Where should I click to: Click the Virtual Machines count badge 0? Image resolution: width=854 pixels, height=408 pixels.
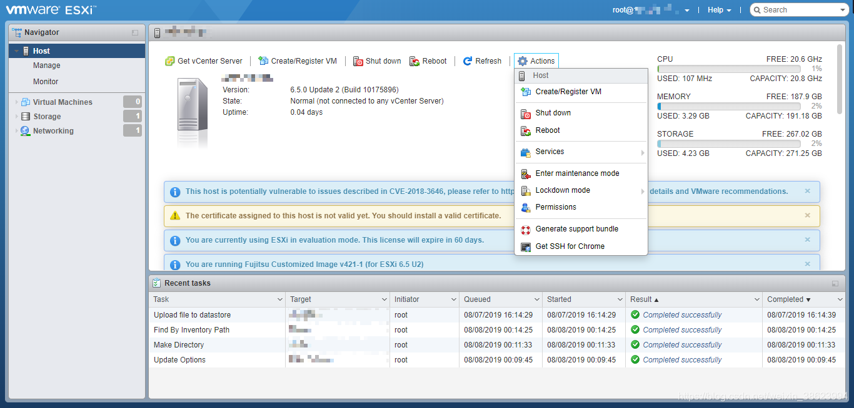pos(133,102)
